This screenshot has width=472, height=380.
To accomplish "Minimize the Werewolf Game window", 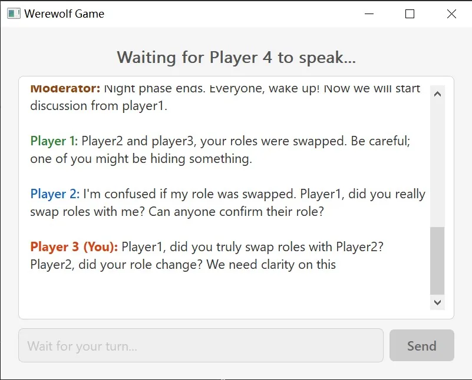I will click(x=369, y=14).
